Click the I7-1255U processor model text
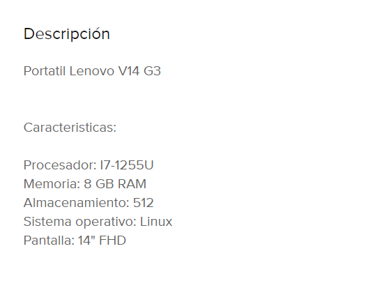The width and height of the screenshot is (391, 297). [127, 165]
